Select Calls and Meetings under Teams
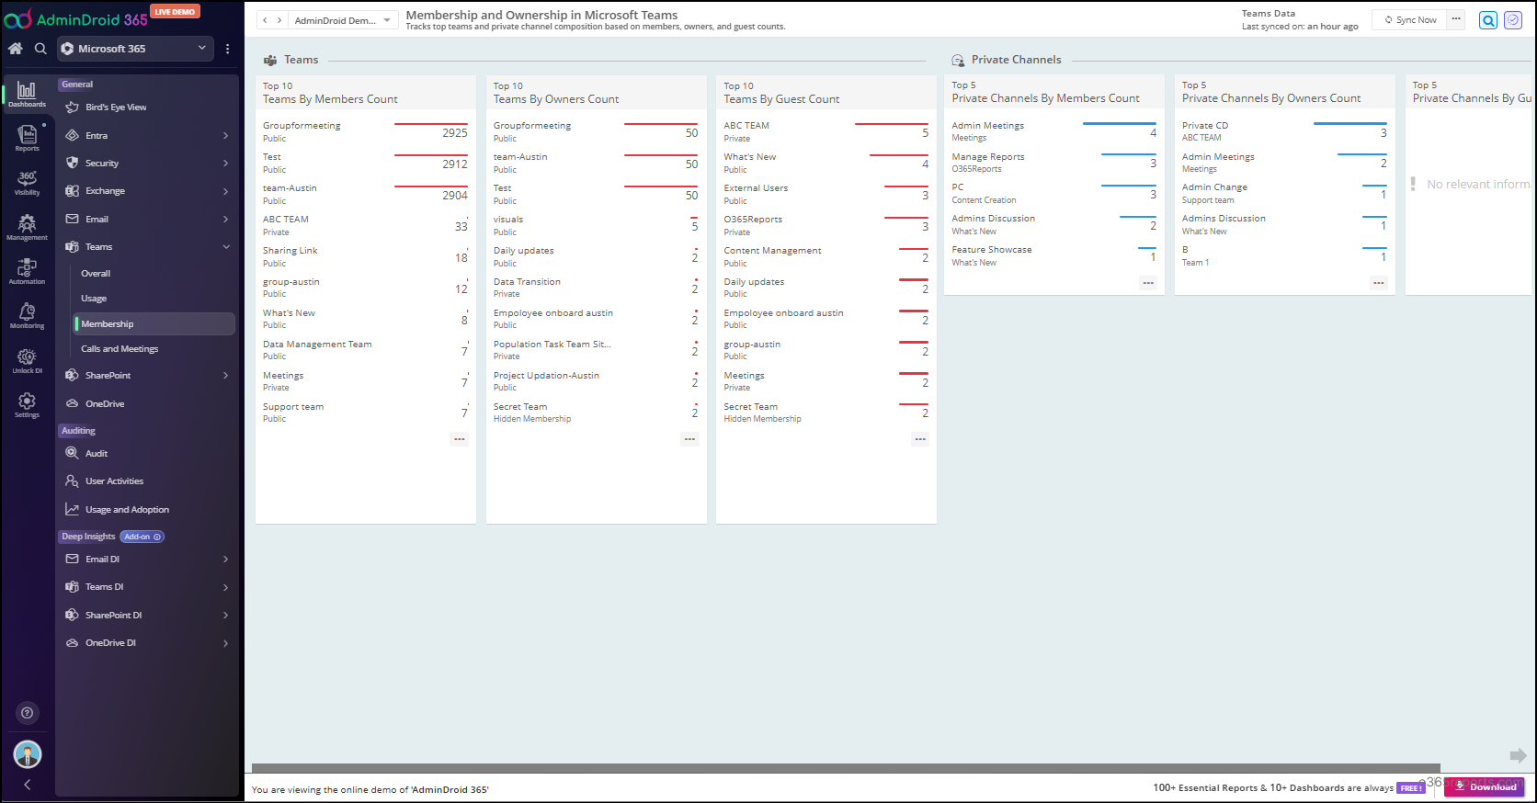 tap(120, 349)
